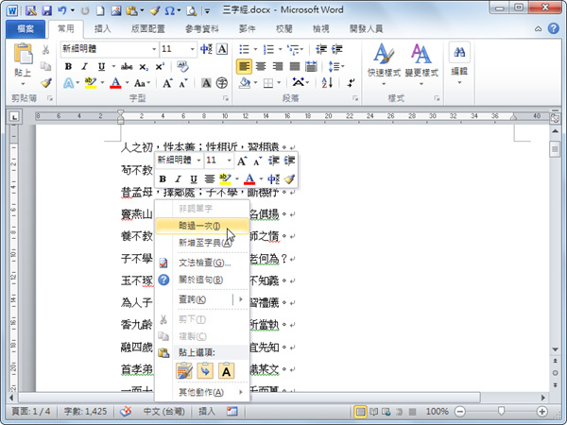Increase paragraph indent in ribbon
This screenshot has height=425, width=567.
[336, 49]
